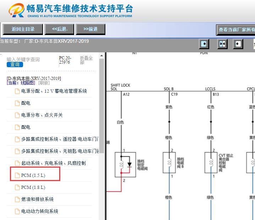Click document icon beside 电动动力转向系统
The image size is (255, 220).
[x=17, y=212]
